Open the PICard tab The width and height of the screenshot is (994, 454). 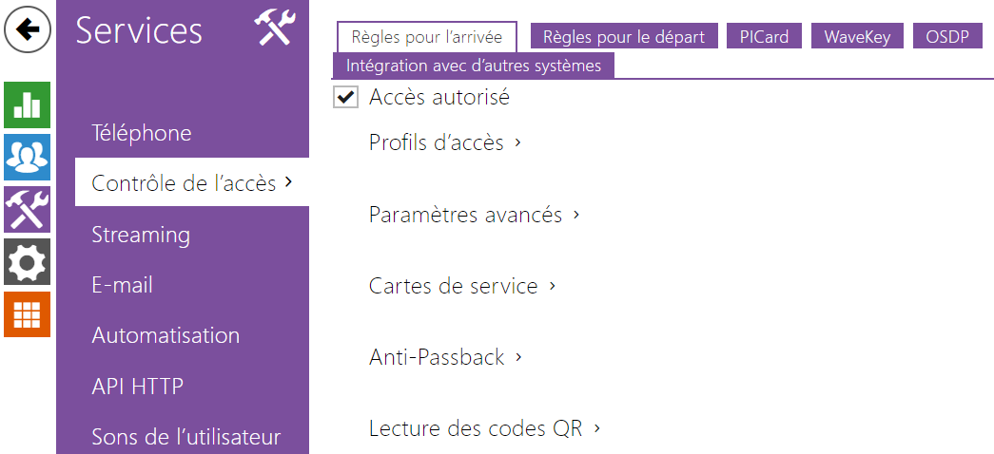click(x=765, y=37)
